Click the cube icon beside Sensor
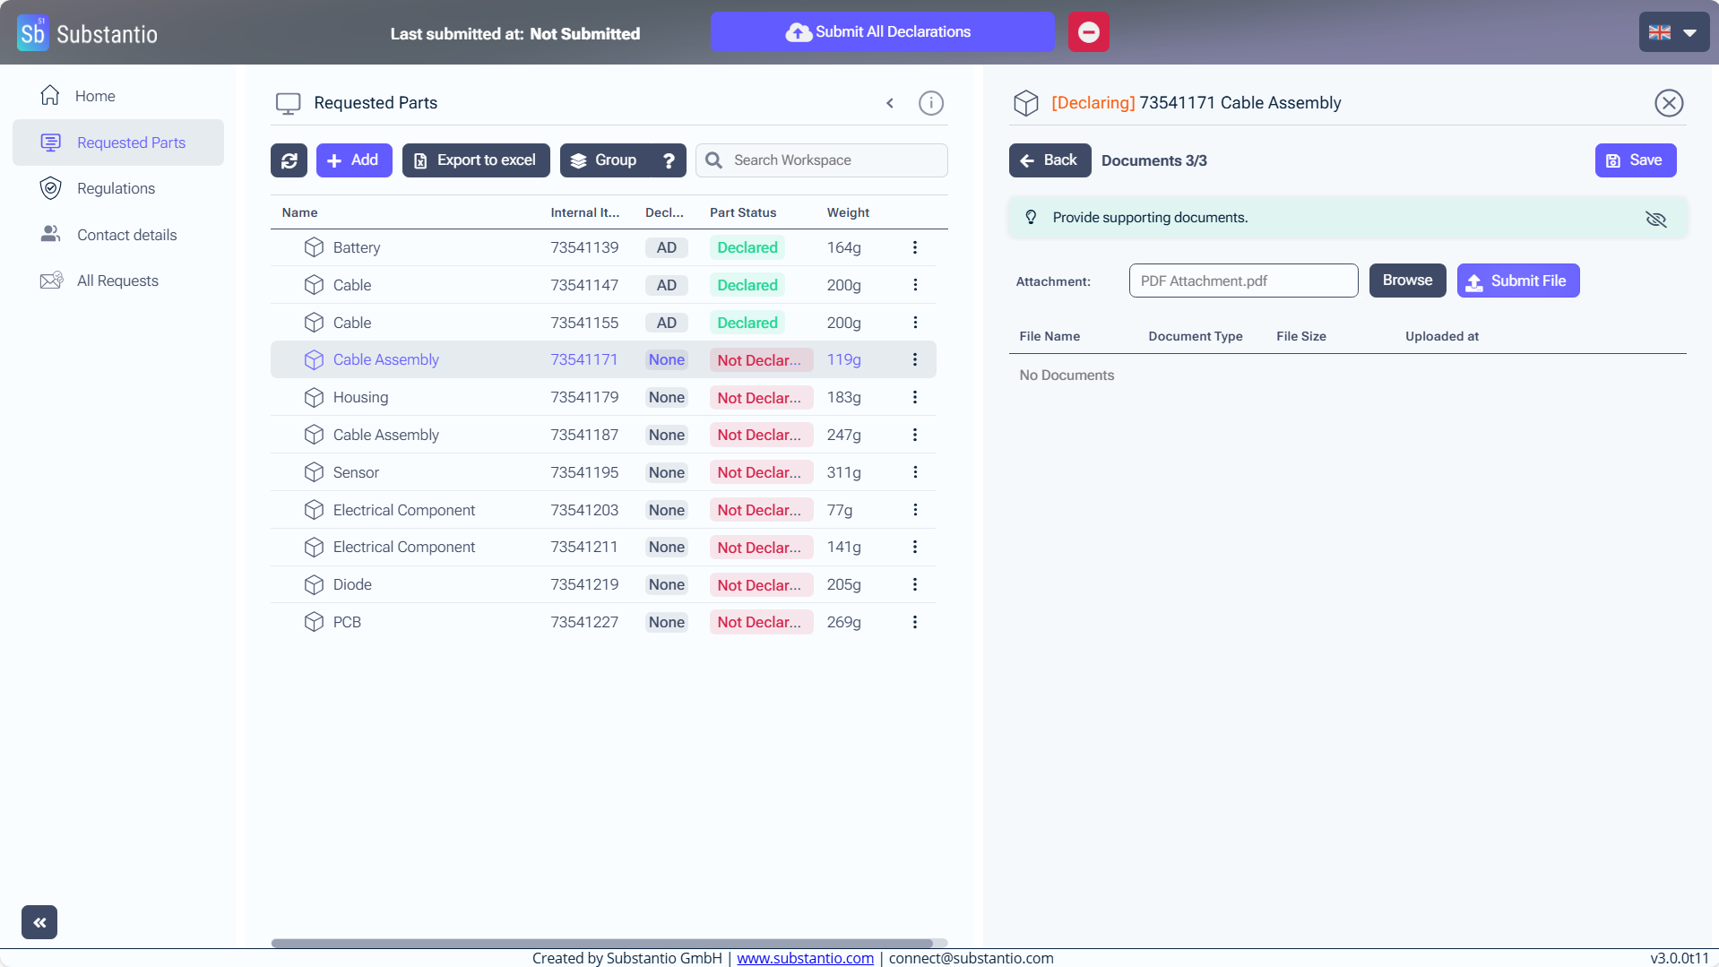The width and height of the screenshot is (1719, 967). coord(314,472)
